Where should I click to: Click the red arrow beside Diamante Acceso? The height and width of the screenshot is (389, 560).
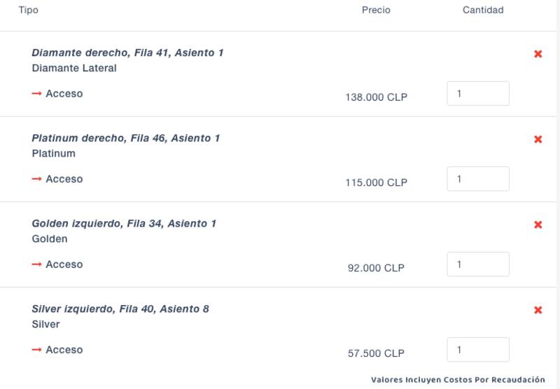37,94
